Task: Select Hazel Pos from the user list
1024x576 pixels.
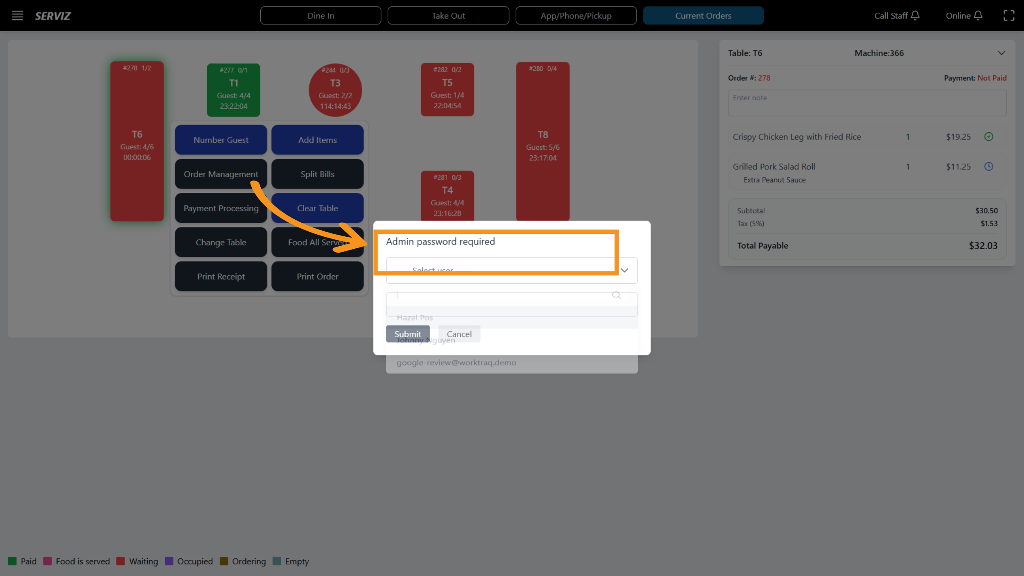Action: [414, 317]
